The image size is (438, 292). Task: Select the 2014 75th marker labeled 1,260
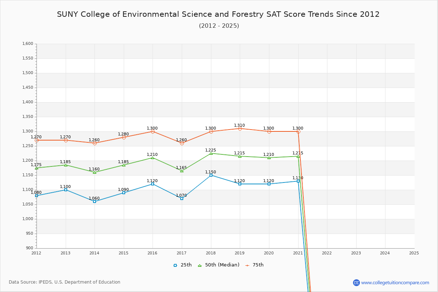(x=95, y=143)
